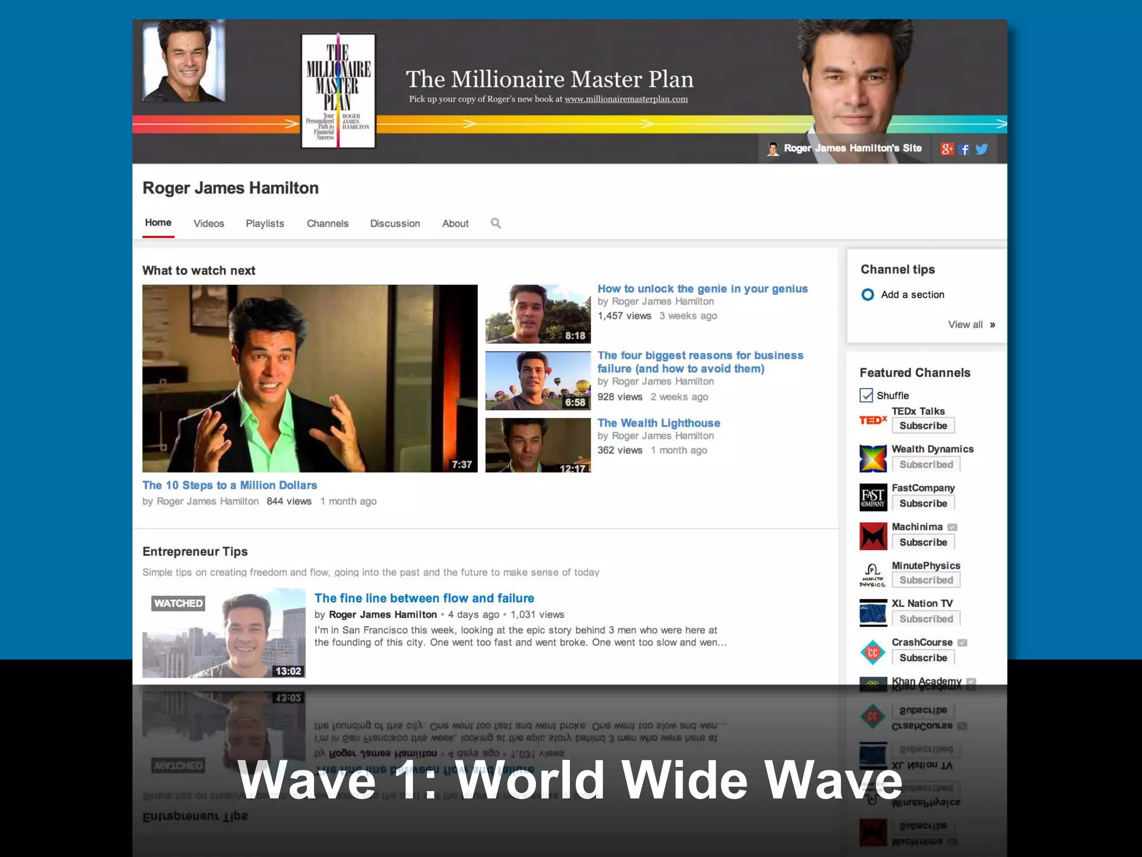Click the Roger James Hamilton channel title

230,188
